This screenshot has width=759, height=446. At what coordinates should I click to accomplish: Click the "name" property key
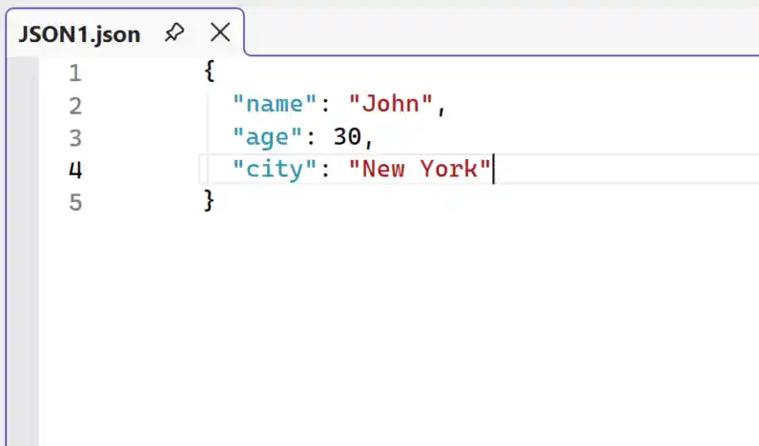[x=275, y=106]
